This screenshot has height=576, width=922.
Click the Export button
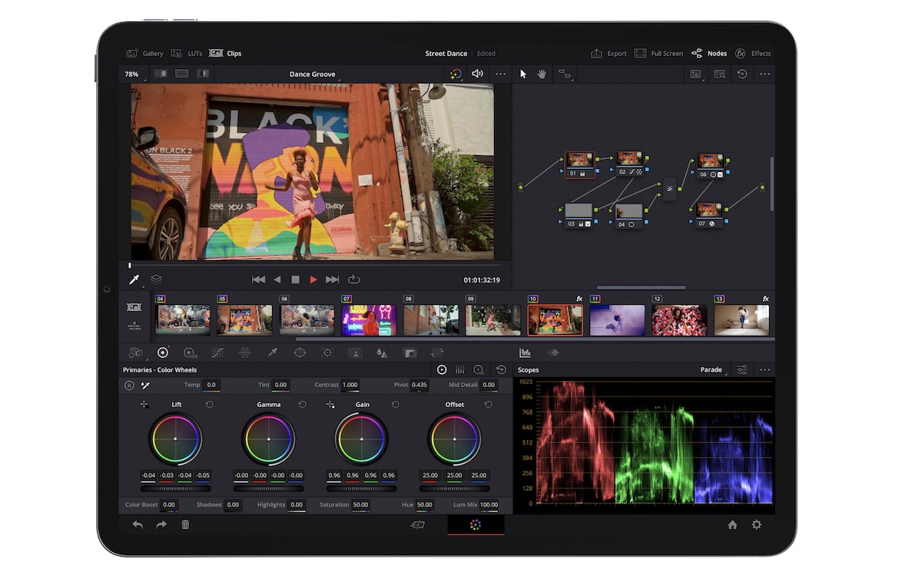pyautogui.click(x=609, y=53)
